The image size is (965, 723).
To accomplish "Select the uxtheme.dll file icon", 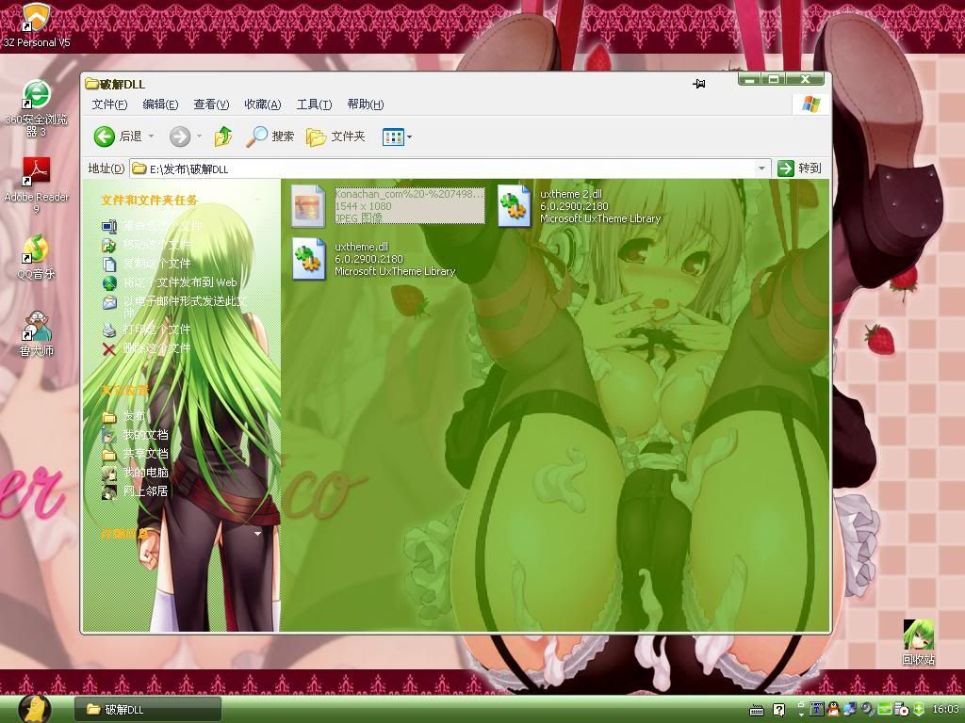I will [x=308, y=259].
